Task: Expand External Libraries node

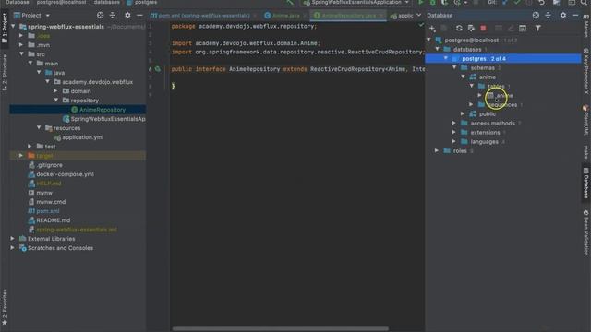Action: [12, 239]
